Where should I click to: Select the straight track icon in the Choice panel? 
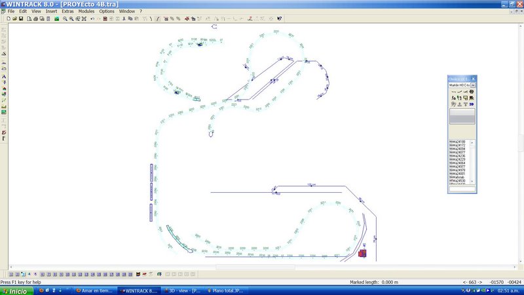pos(453,92)
